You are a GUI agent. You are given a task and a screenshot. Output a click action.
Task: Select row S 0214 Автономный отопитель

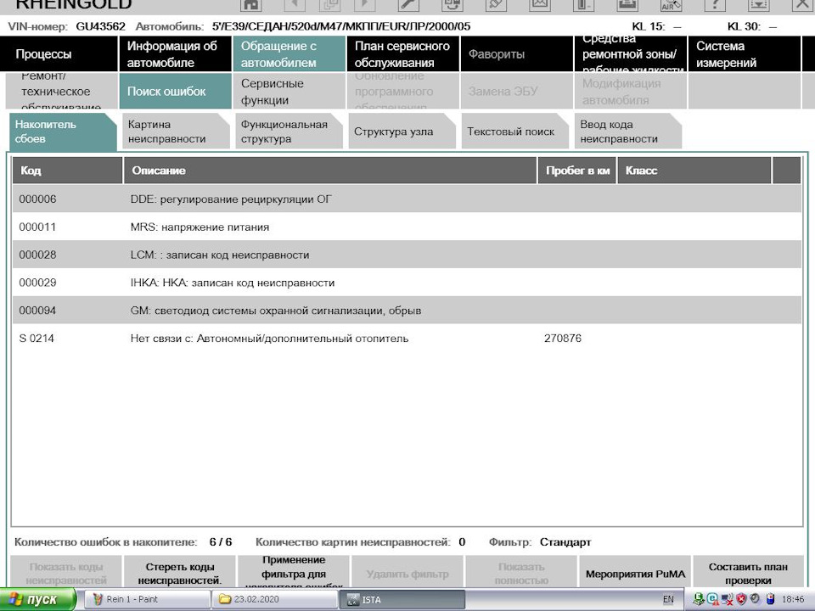(x=407, y=339)
